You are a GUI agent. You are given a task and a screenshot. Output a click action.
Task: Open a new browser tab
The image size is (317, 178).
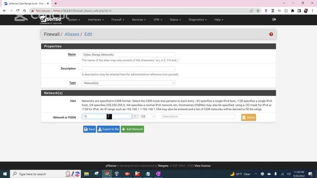click(55, 3)
